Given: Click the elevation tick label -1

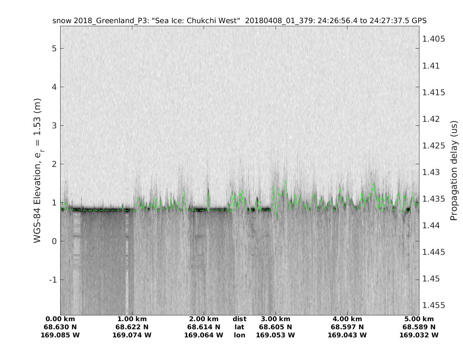Looking at the screenshot, I should (53, 280).
